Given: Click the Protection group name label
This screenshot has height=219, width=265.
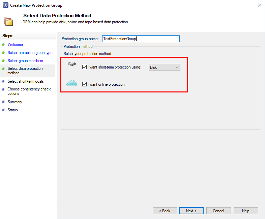Looking at the screenshot, I should pyautogui.click(x=80, y=39).
